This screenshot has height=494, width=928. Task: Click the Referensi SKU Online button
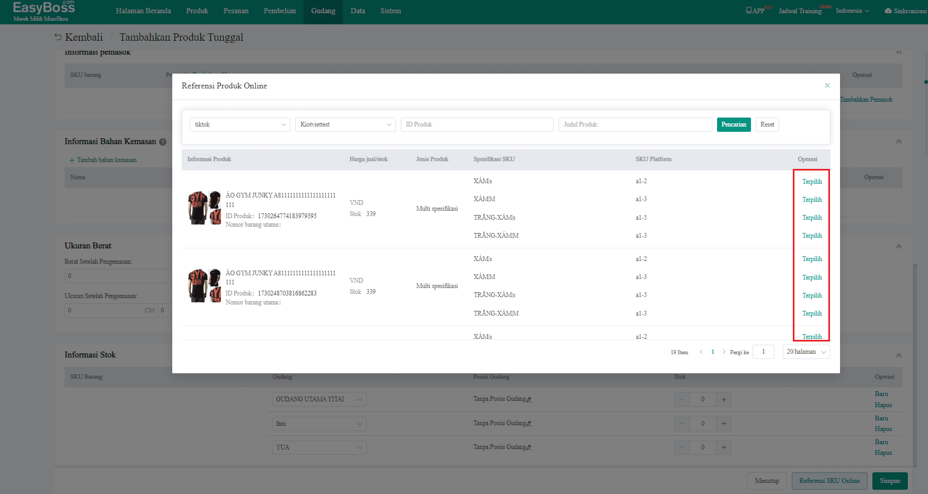(x=829, y=481)
